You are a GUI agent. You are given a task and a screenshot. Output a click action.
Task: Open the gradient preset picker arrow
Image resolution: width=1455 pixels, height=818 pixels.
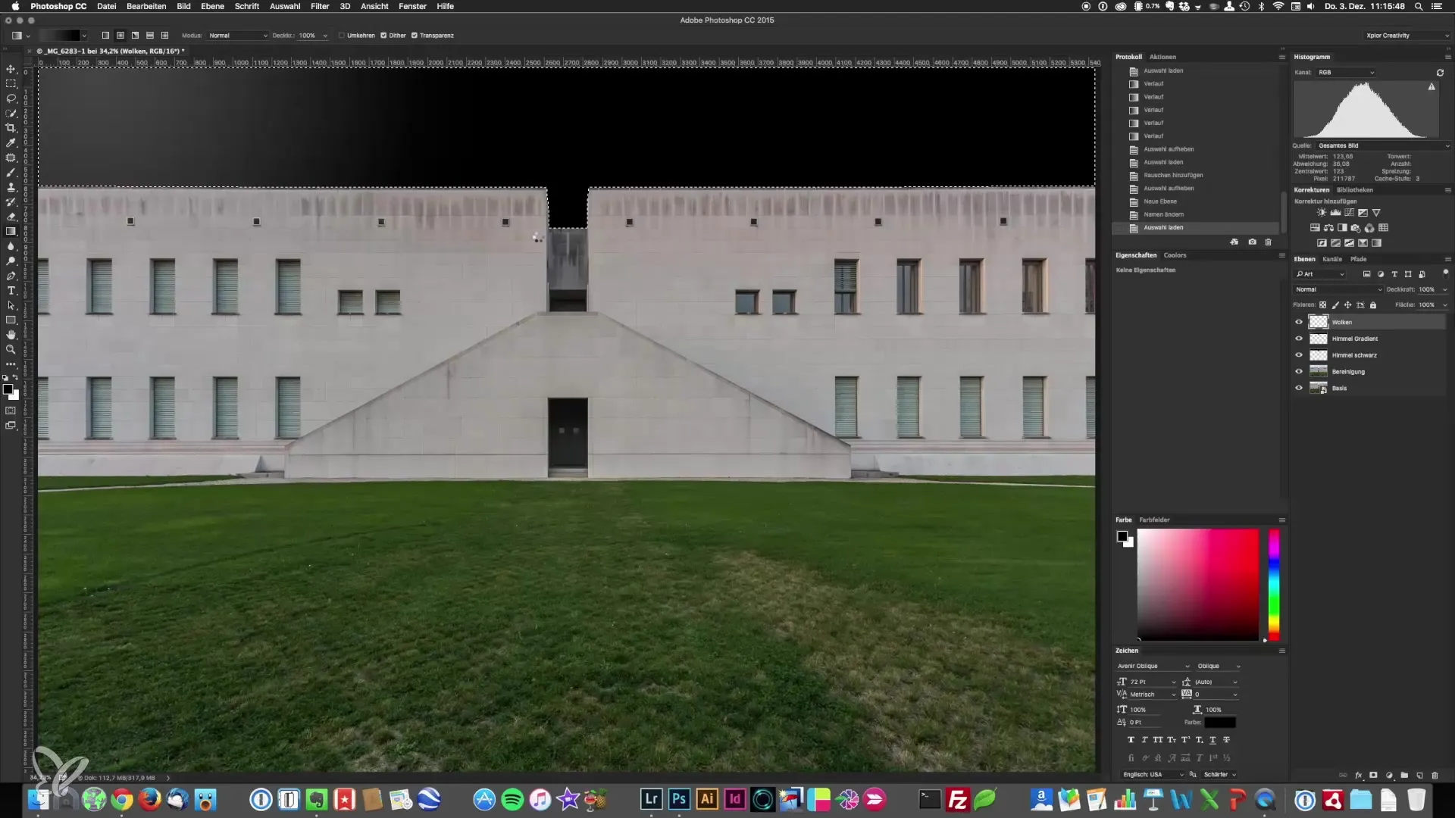point(83,36)
